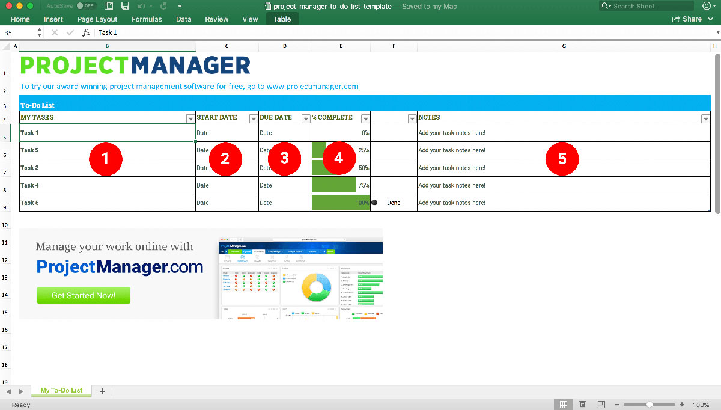Open the NOTES column filter dropdown
721x410 pixels.
[x=705, y=118]
